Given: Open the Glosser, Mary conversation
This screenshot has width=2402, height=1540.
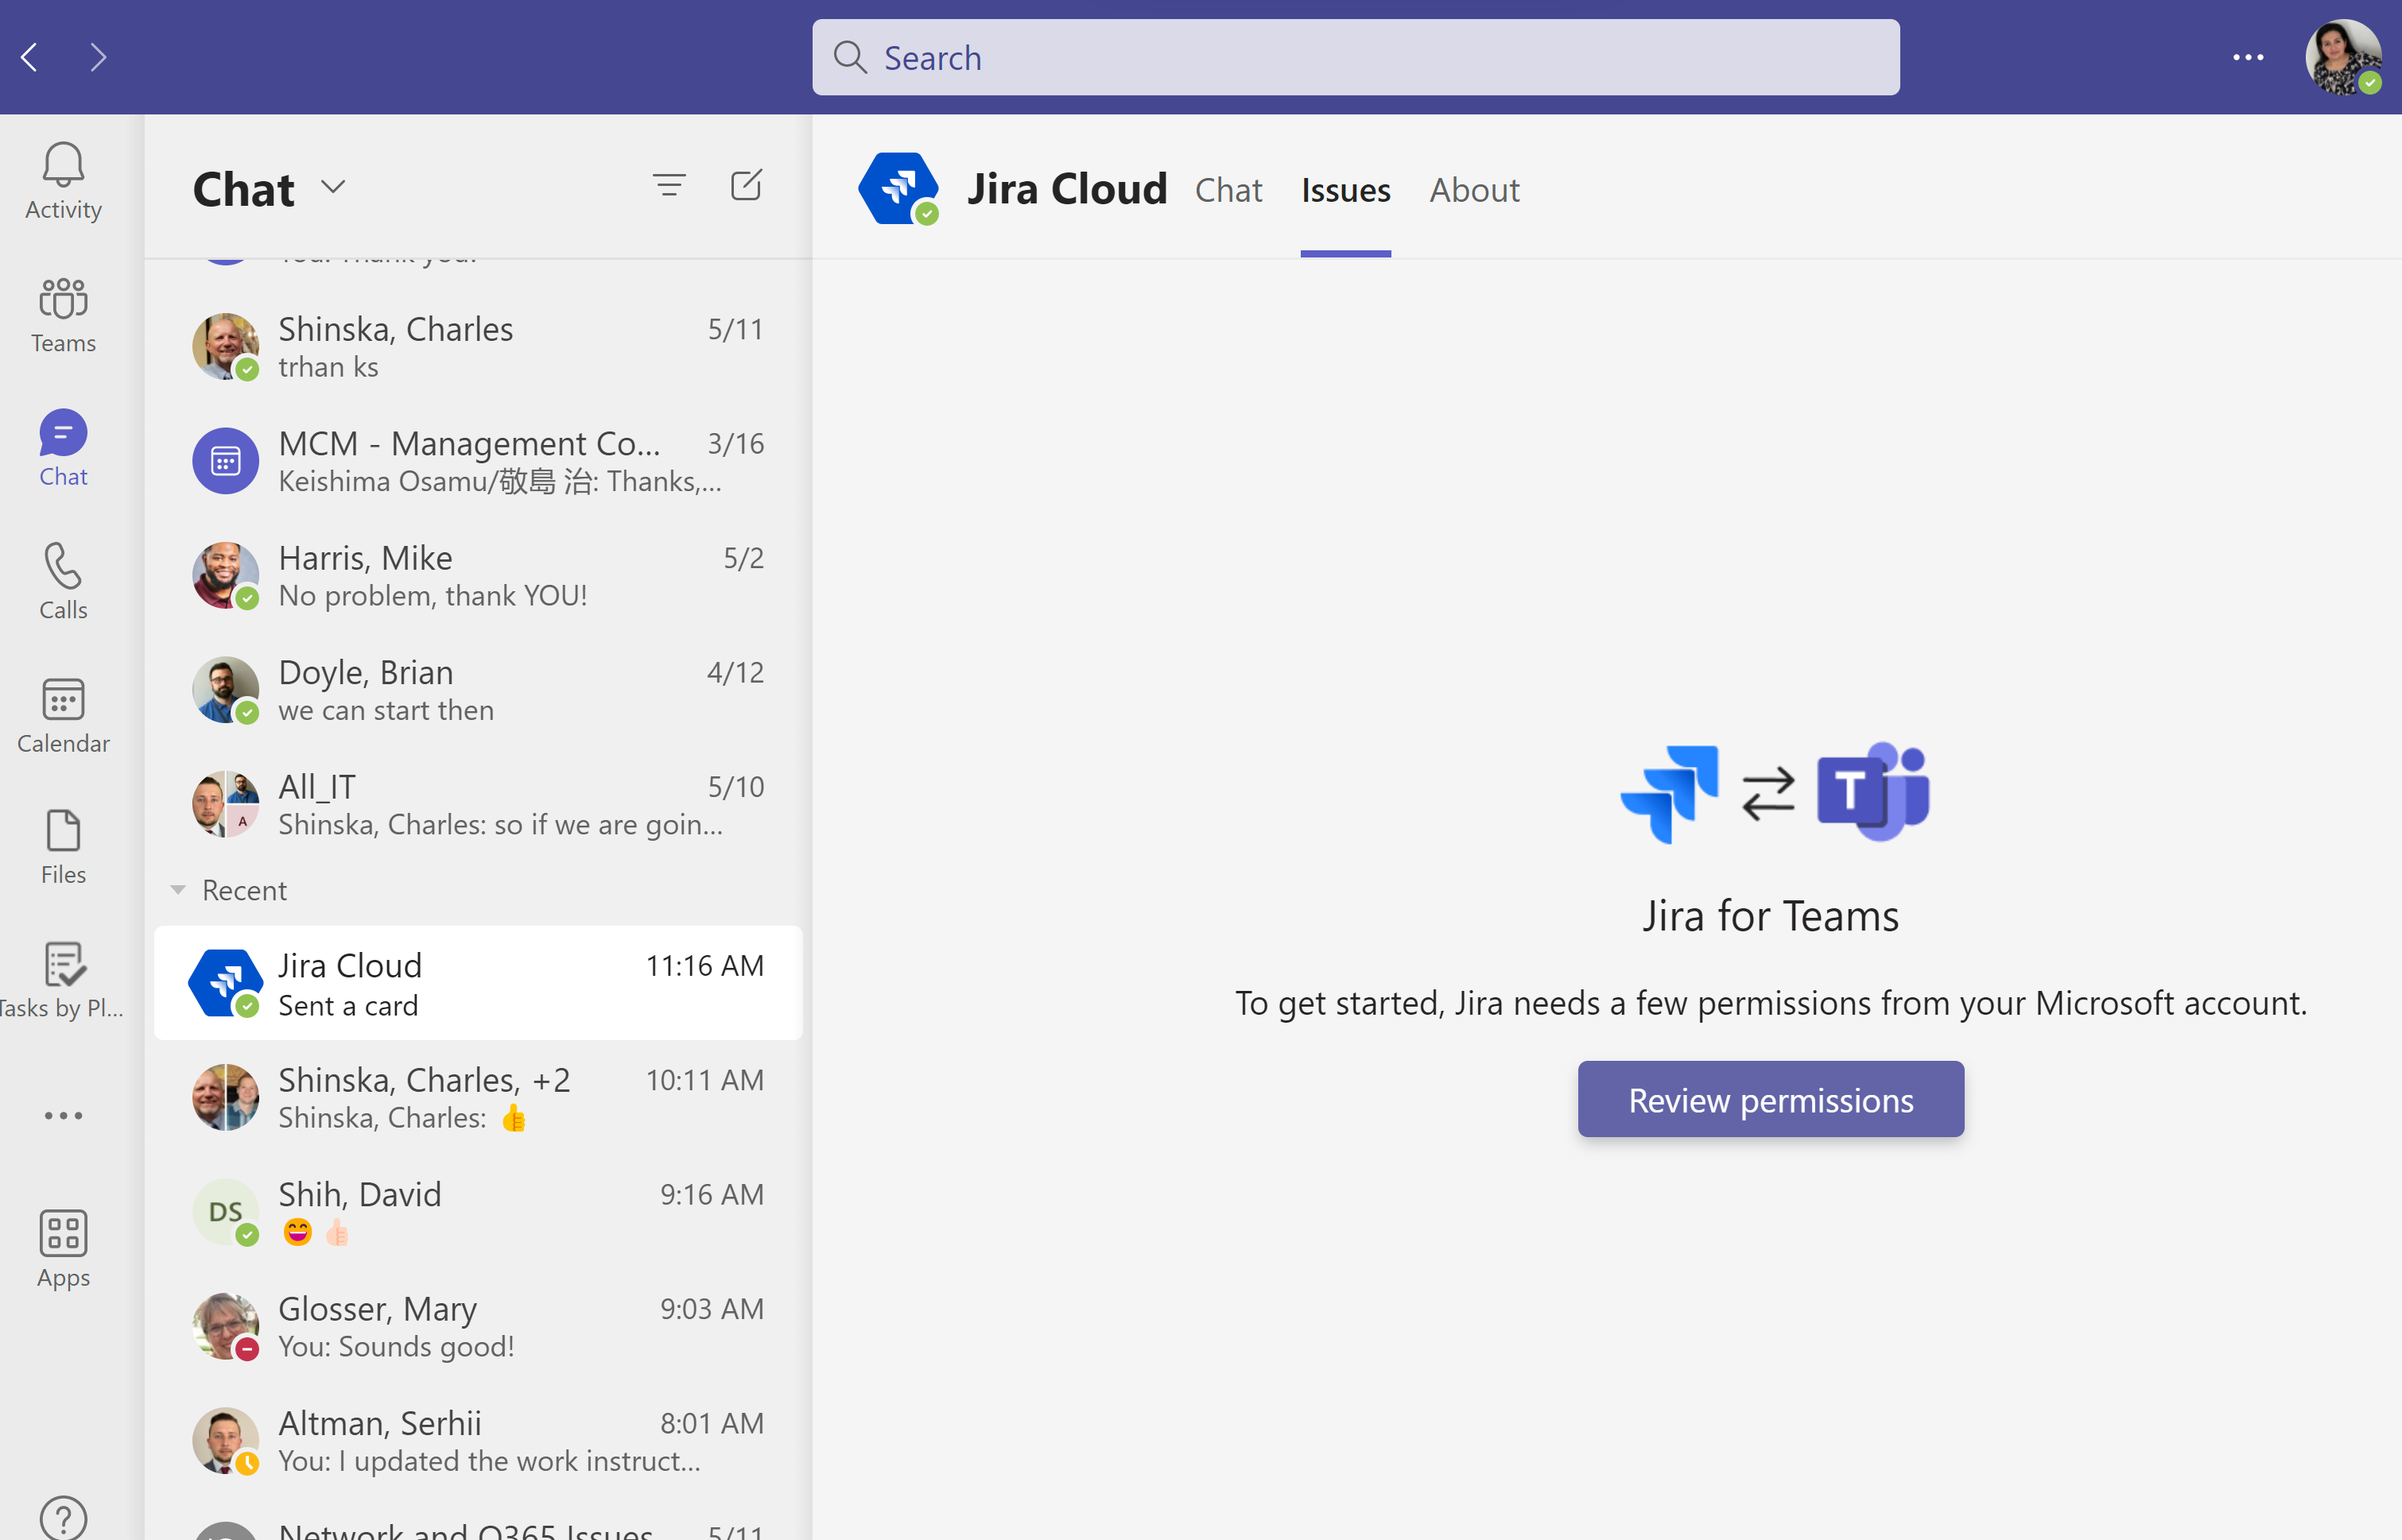Looking at the screenshot, I should (478, 1326).
